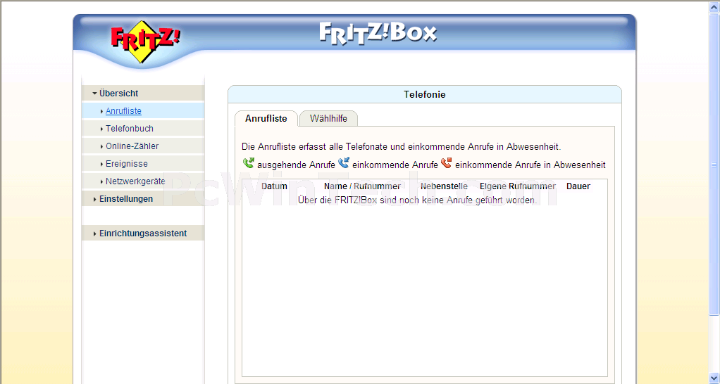Click the 'ausgehende Anrufe' legend label
The image size is (720, 384).
(x=296, y=165)
